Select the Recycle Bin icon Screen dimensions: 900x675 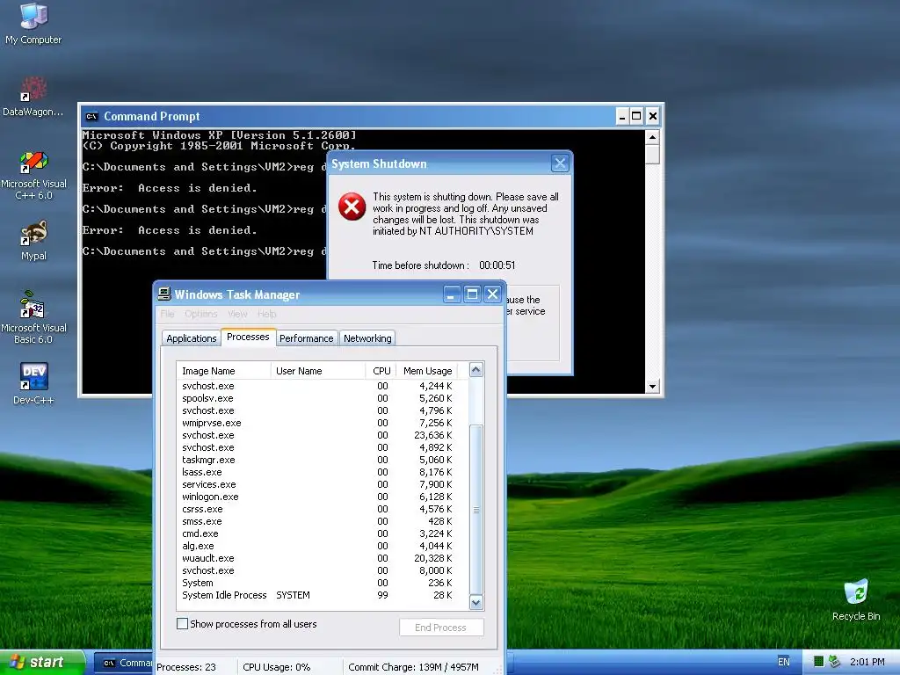point(856,599)
